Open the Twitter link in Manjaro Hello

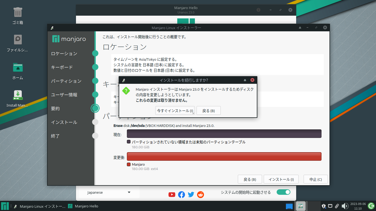pyautogui.click(x=191, y=195)
